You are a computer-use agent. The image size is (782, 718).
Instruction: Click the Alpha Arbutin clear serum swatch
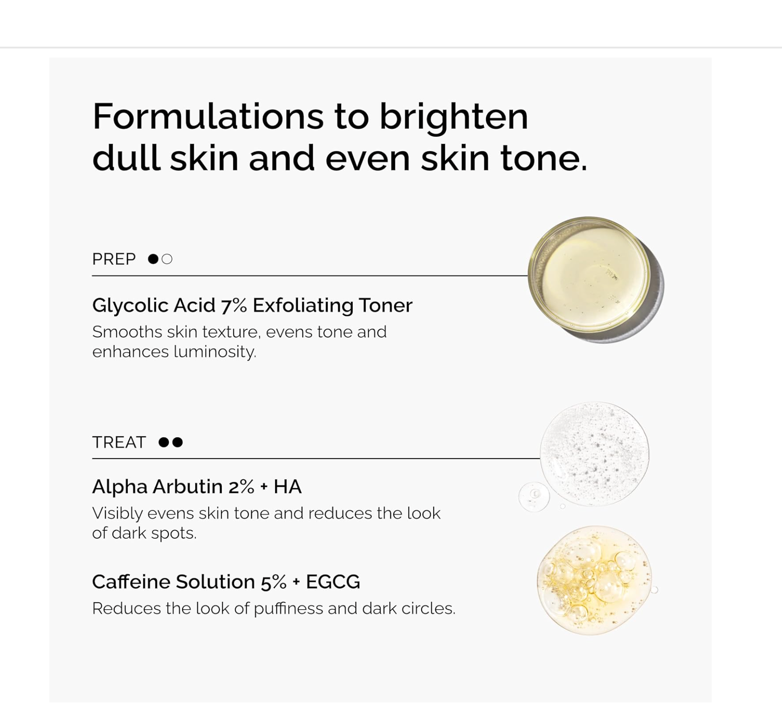click(x=594, y=454)
